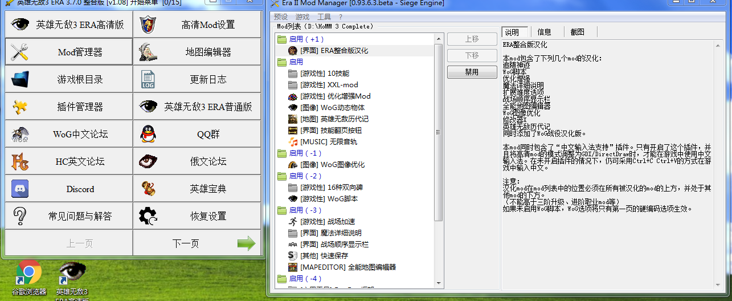Open Mod管理器 with wrench icon

point(20,52)
